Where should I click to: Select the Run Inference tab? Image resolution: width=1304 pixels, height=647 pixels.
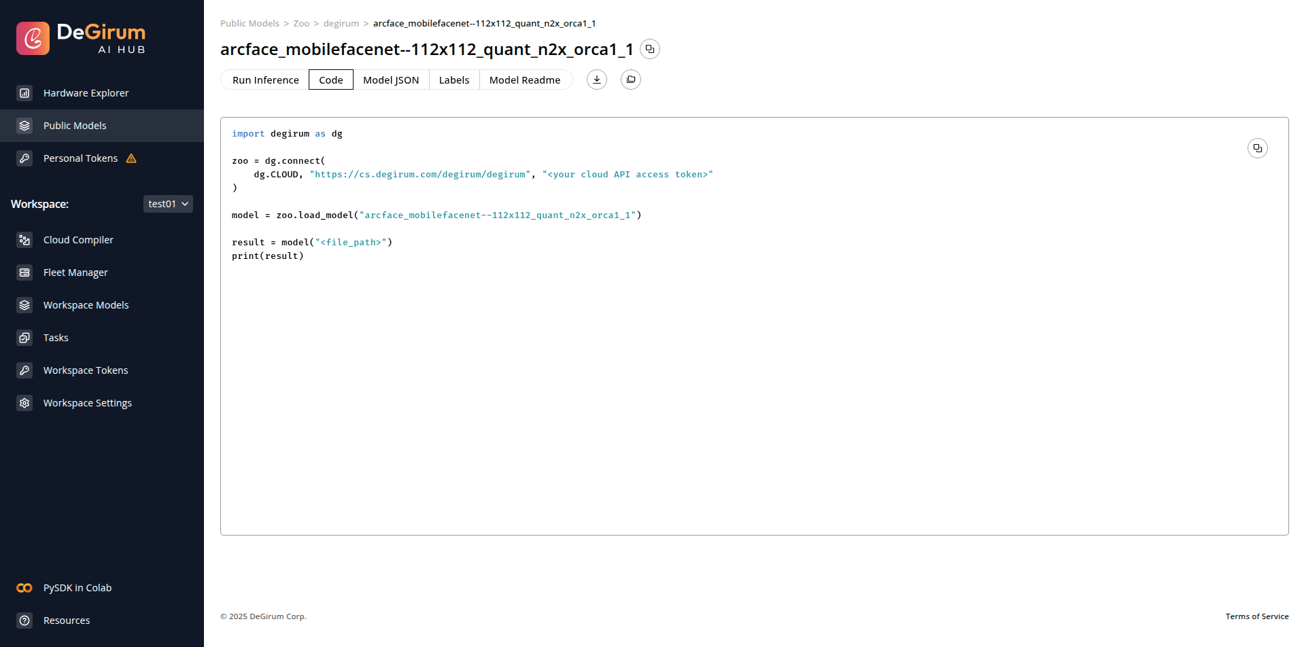(x=265, y=80)
